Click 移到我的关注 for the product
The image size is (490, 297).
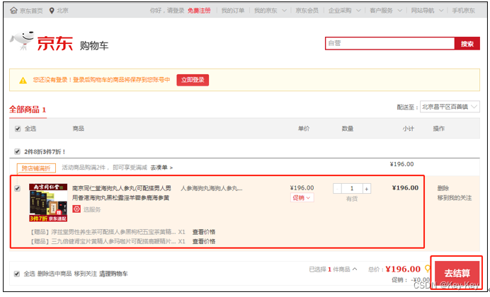coord(455,198)
